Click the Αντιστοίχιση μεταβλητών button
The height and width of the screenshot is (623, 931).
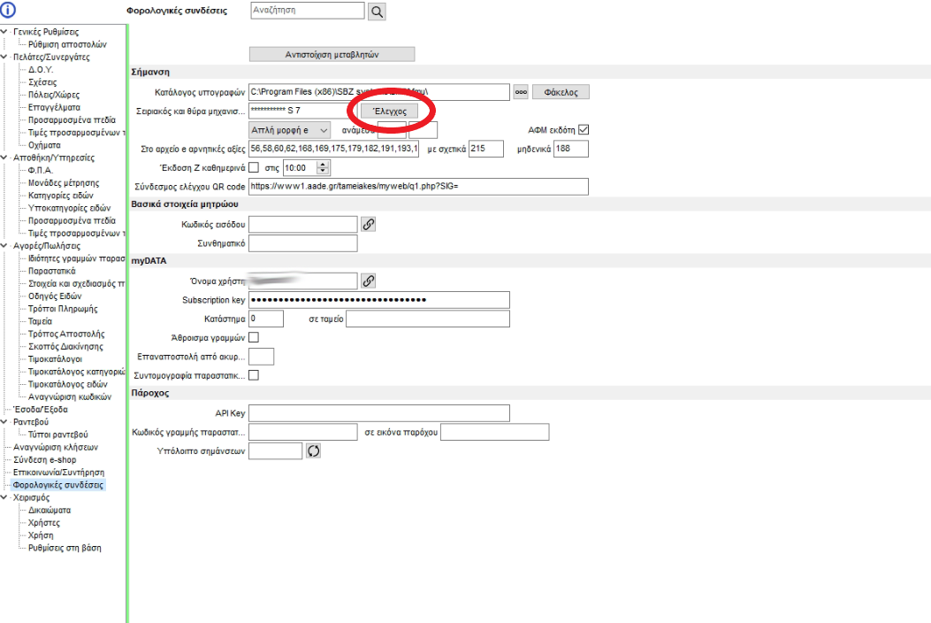pyautogui.click(x=332, y=54)
